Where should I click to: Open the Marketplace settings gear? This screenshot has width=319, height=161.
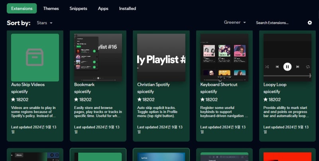[x=310, y=23]
